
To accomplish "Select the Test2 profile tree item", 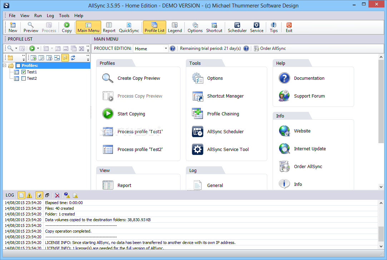I will click(x=31, y=78).
